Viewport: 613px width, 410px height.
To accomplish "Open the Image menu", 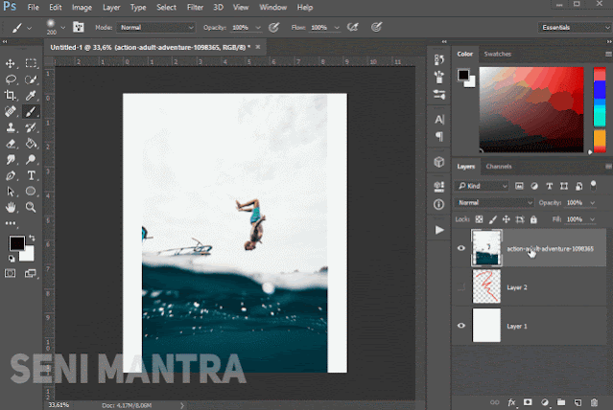I will (x=82, y=8).
